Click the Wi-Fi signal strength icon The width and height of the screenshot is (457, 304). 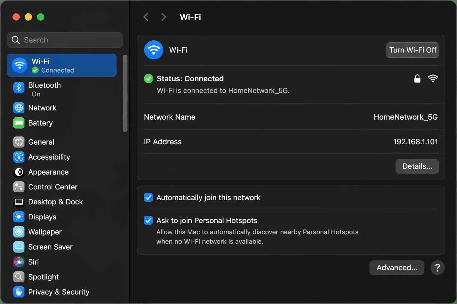pyautogui.click(x=433, y=78)
